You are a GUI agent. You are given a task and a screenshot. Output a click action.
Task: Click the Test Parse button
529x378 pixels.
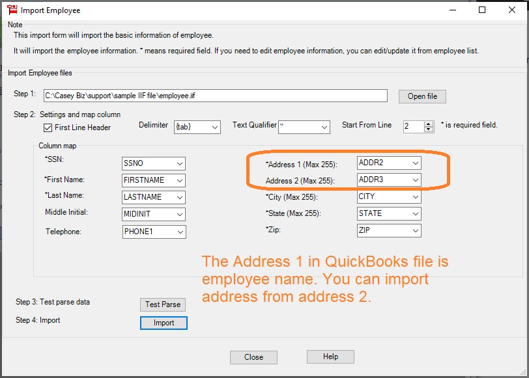click(162, 304)
